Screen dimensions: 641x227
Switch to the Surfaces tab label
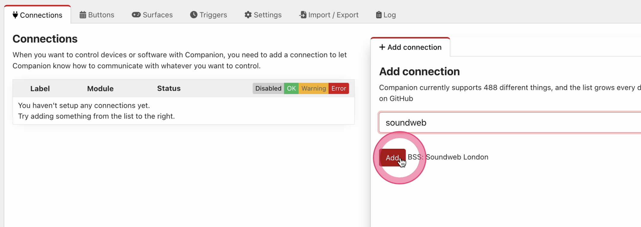point(158,15)
